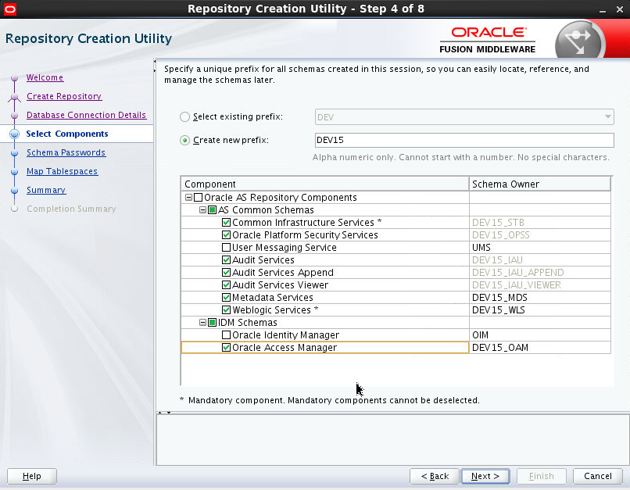Collapse Oracle AS Repository Components tree node

point(188,197)
